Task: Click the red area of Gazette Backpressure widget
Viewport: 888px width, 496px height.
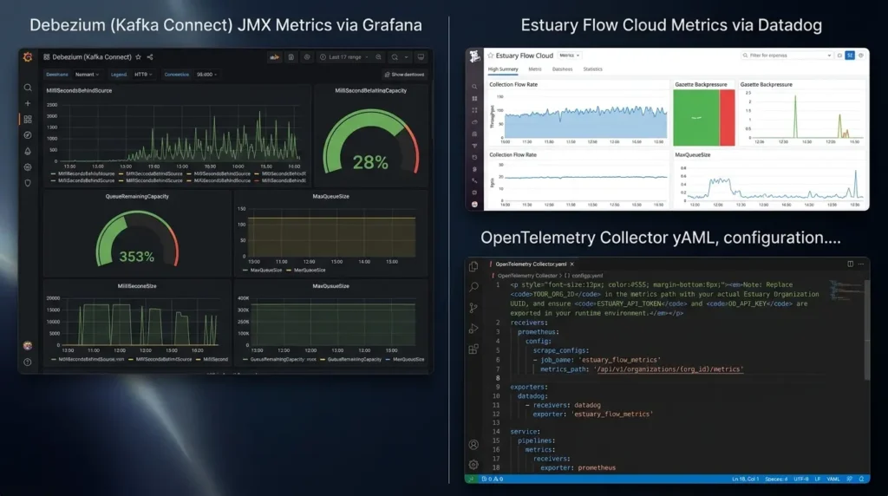Action: coord(728,118)
